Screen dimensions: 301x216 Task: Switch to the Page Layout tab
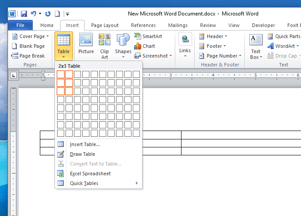[x=105, y=25]
